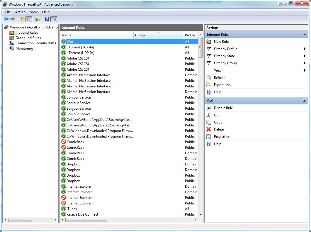Expand the Filter by Group submenu arrow
The width and height of the screenshot is (311, 232).
305,63
